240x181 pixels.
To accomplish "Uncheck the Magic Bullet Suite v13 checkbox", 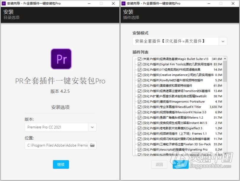I will pyautogui.click(x=140, y=59).
